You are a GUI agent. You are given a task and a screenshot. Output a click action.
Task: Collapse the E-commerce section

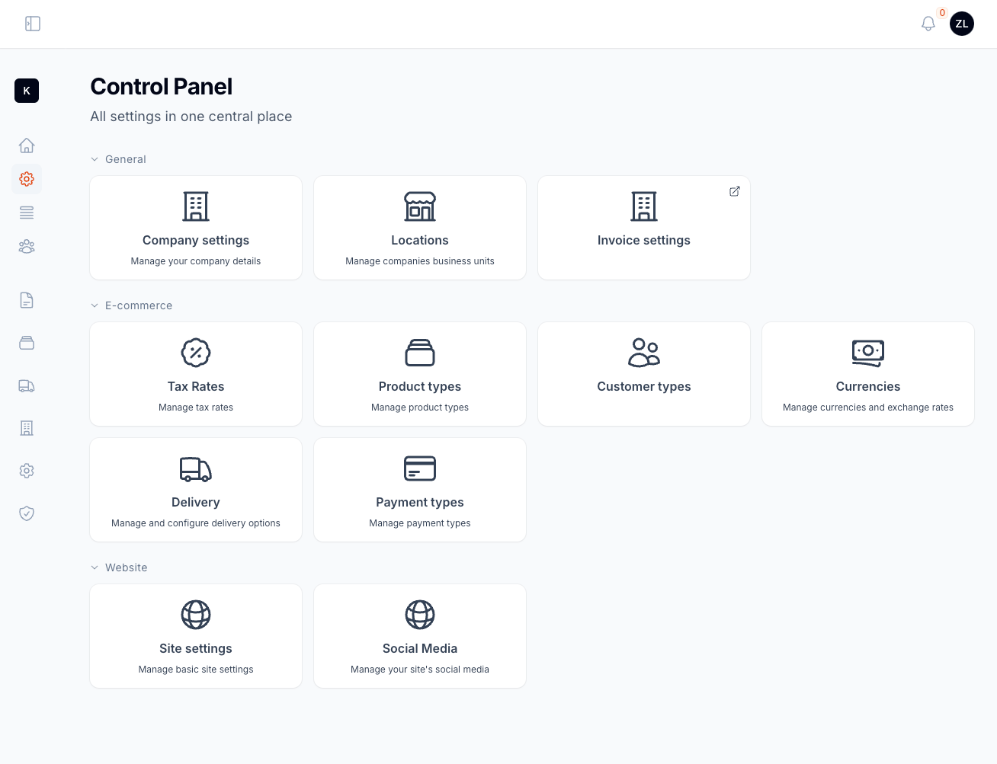pyautogui.click(x=95, y=305)
